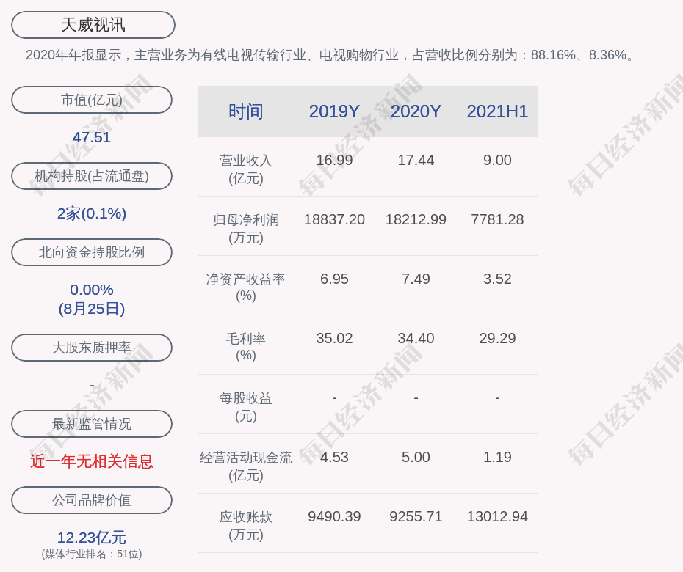
Task: Click the 媒体行业排名：51位 note
Action: point(92,554)
